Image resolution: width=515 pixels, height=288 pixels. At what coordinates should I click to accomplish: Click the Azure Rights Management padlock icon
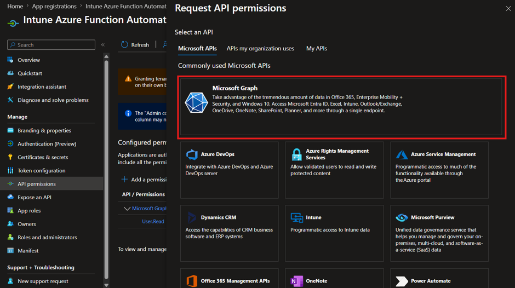[x=296, y=154]
